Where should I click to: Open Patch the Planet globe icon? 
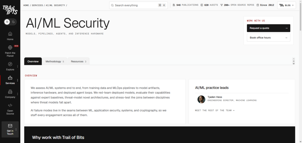[10, 47]
